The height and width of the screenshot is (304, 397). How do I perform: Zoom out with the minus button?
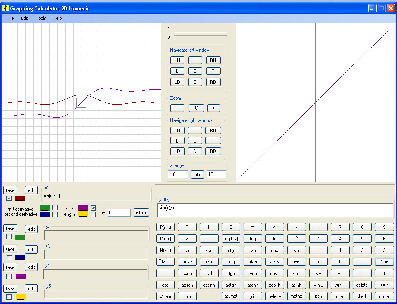tap(177, 108)
